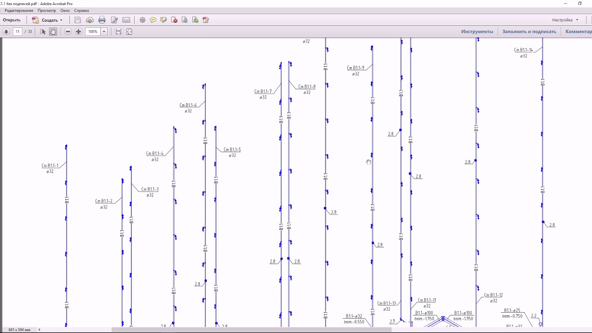Image resolution: width=592 pixels, height=333 pixels.
Task: Click the rotate page icon
Action: (x=185, y=20)
